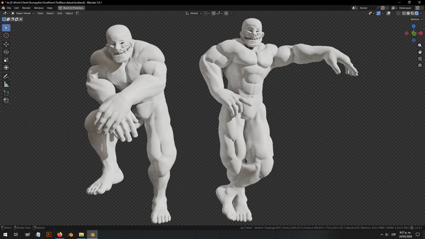Open the Global transform orientation dropdown
425x239 pixels.
pyautogui.click(x=193, y=13)
